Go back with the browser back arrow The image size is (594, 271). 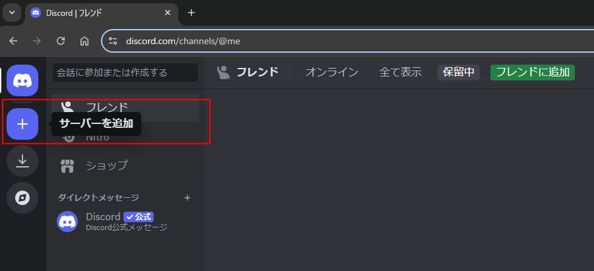pyautogui.click(x=13, y=41)
